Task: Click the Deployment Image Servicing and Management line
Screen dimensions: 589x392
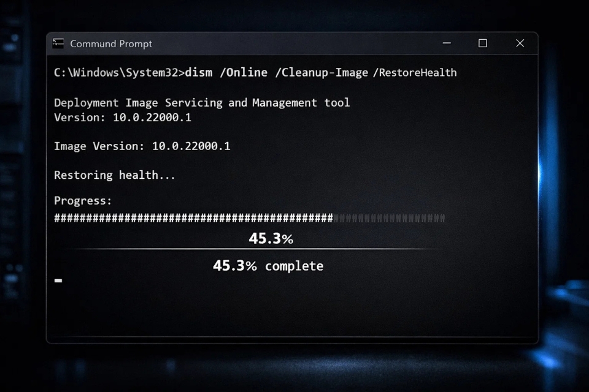Action: [x=202, y=103]
